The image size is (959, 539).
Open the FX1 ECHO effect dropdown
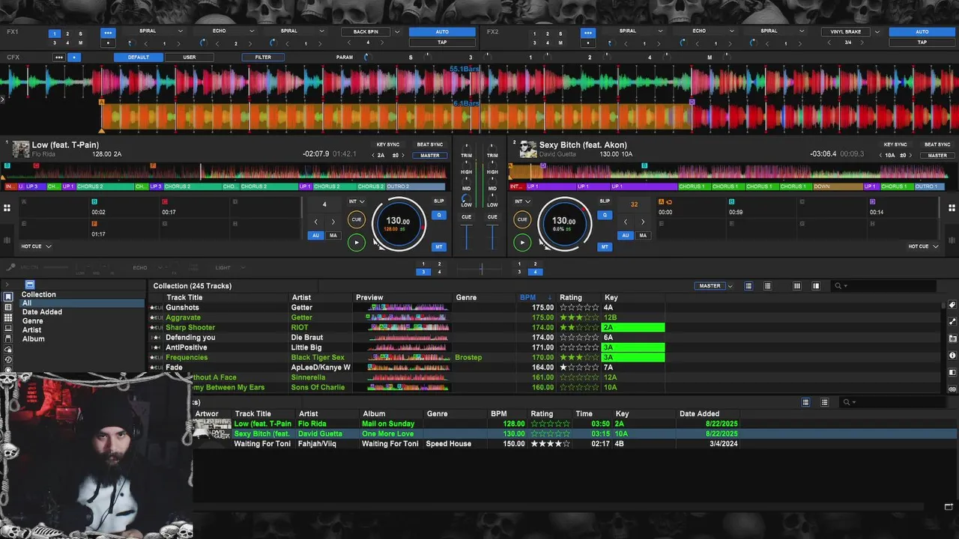pyautogui.click(x=252, y=31)
